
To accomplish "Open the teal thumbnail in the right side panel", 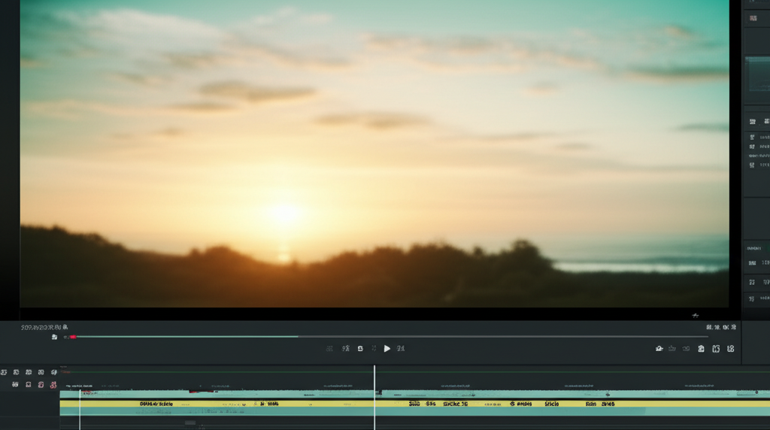I will pos(758,74).
